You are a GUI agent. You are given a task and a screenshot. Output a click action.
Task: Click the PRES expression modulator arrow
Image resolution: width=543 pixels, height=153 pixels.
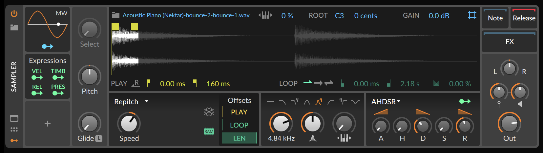tap(58, 93)
